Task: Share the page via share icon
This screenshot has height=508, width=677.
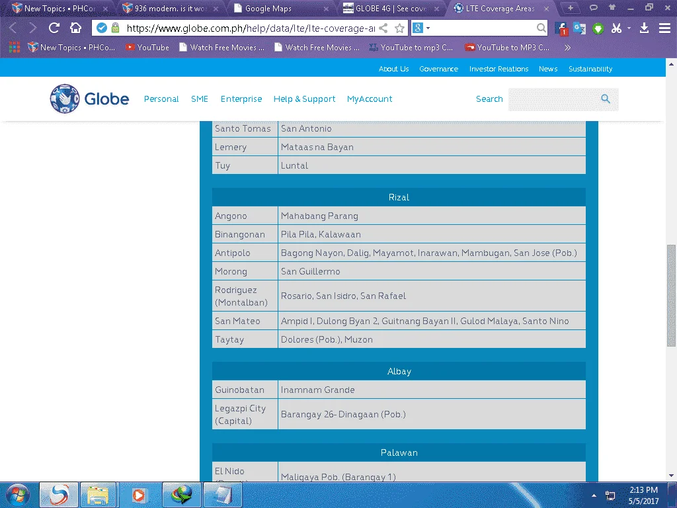Action: tap(383, 28)
